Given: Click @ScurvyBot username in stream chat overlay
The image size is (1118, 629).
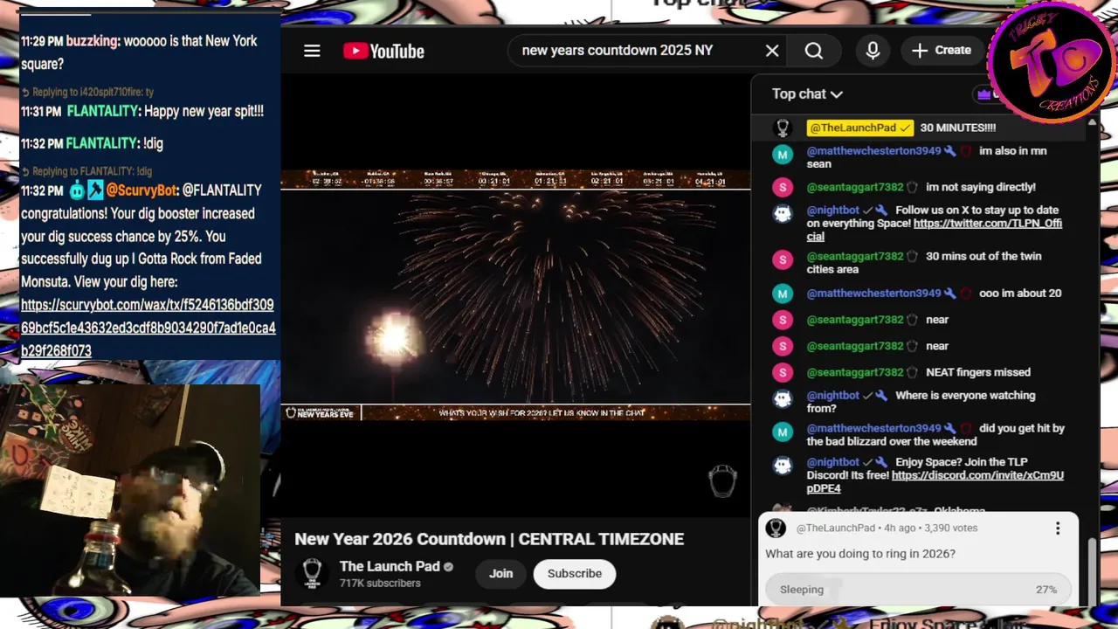Looking at the screenshot, I should pyautogui.click(x=141, y=190).
